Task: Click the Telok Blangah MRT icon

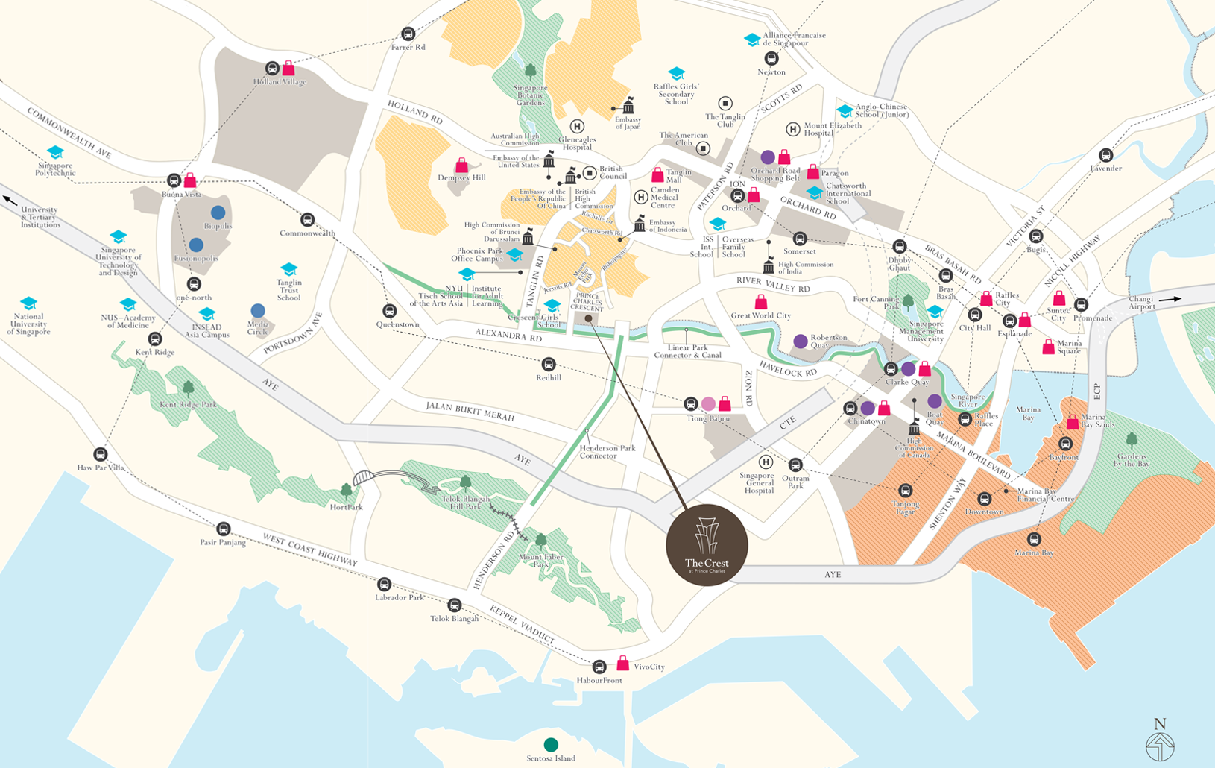Action: [x=454, y=605]
